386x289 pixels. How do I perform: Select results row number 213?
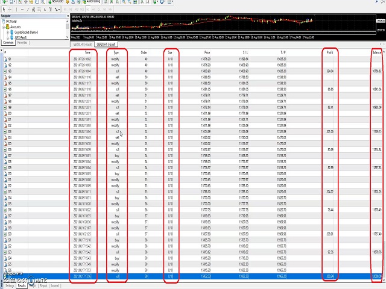tap(192, 191)
